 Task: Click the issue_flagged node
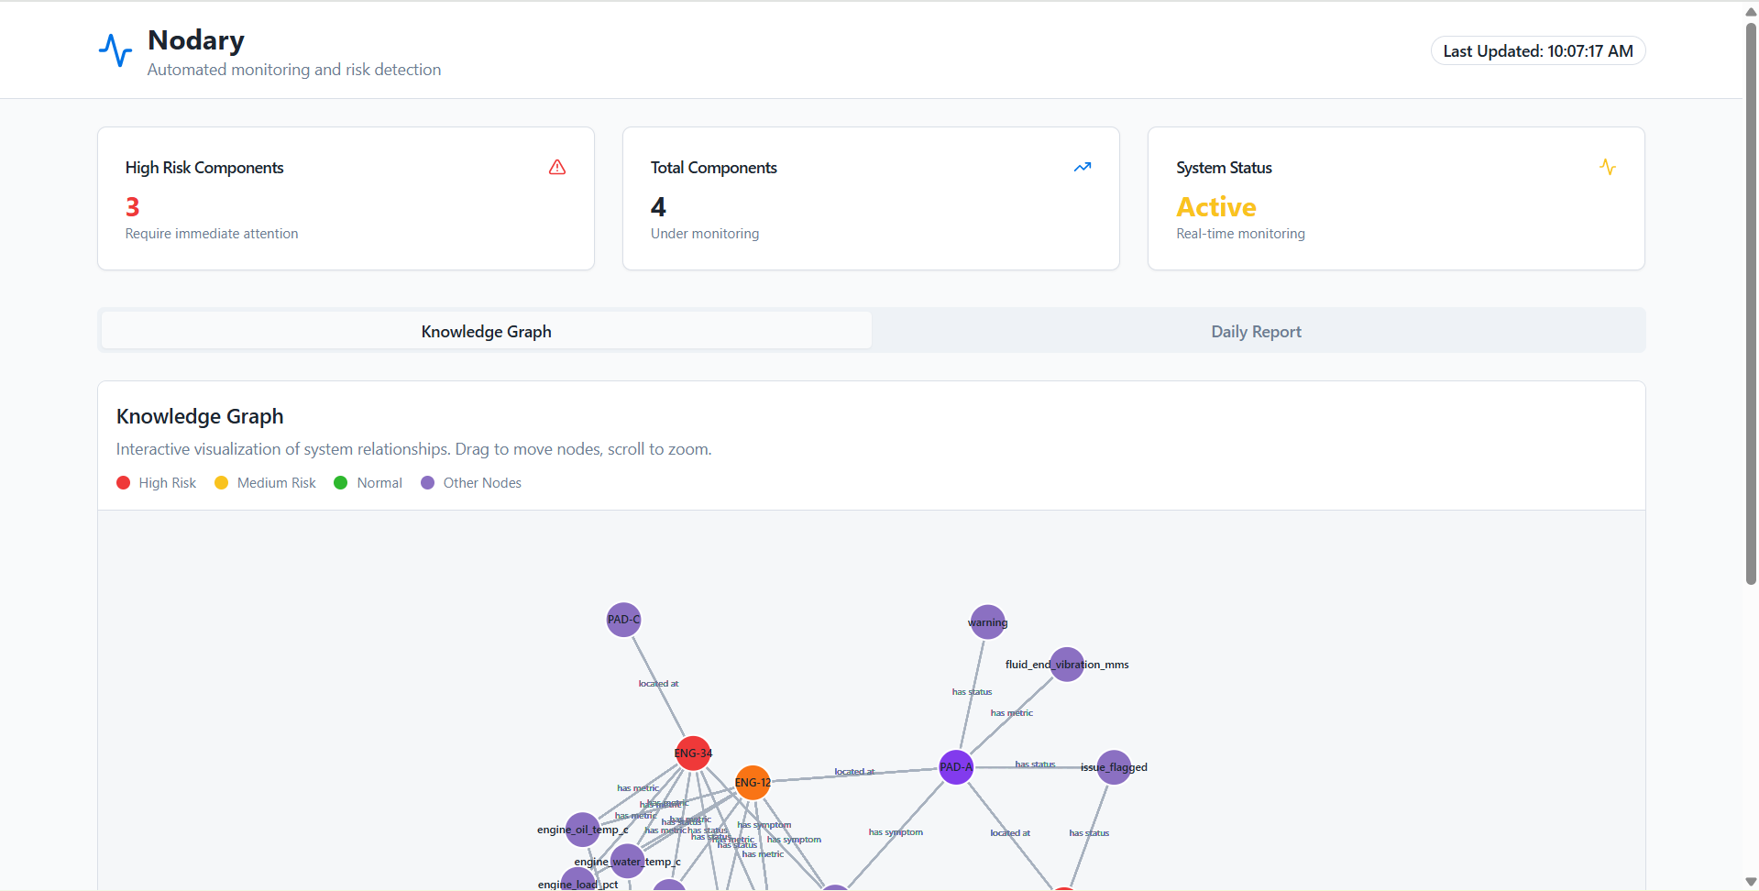pos(1115,767)
